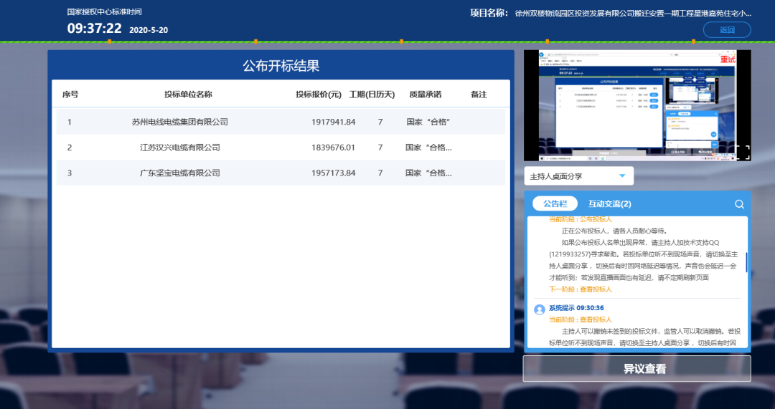Click the 质量承诺 column header
Viewport: 775px width, 409px height.
pyautogui.click(x=425, y=95)
